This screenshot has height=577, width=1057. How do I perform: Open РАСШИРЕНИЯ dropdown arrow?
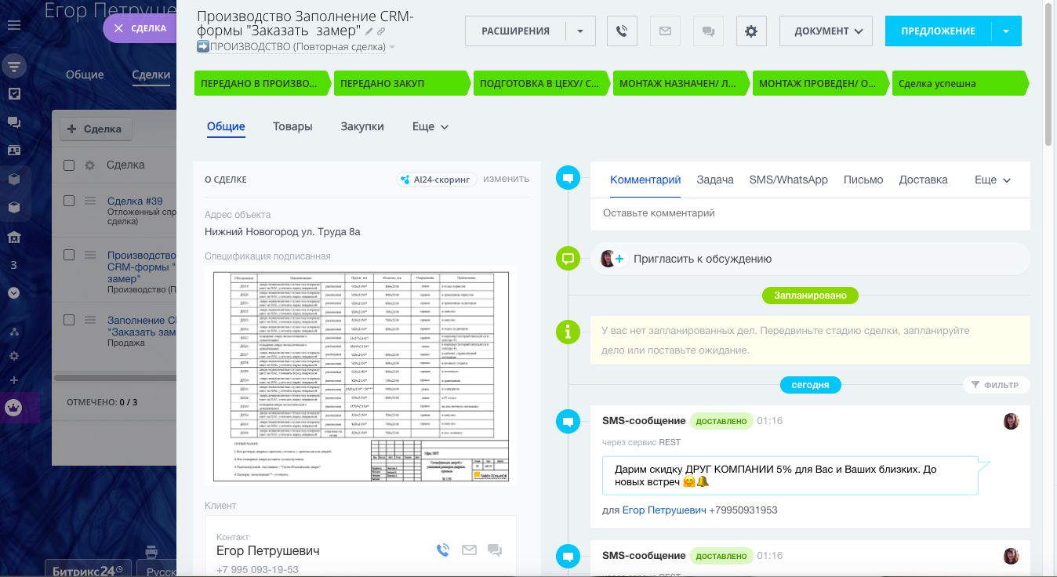[x=580, y=31]
